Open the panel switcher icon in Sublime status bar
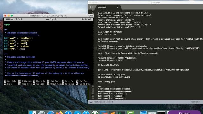Screen dimensions: 203x114 point(91,102)
